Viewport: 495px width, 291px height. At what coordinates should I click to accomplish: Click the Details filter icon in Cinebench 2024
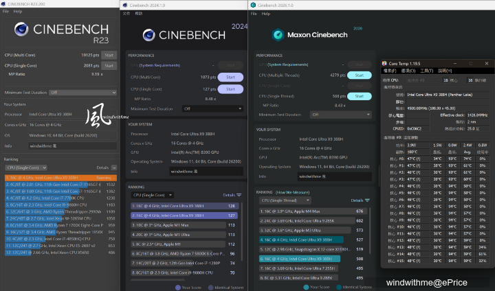(x=239, y=195)
